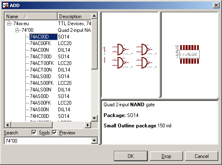Click the vertical scrollbar down arrow
This screenshot has width=222, height=165.
coord(94,118)
